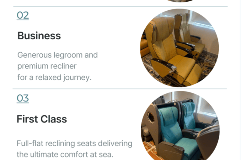Click the vertical scrollbar track at right edge
Viewport: 241px width, 160px height.
point(240,80)
